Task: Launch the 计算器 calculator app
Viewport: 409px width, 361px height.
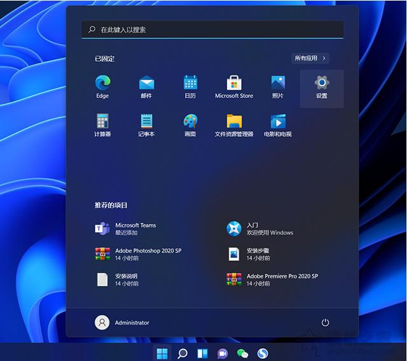Action: (102, 125)
